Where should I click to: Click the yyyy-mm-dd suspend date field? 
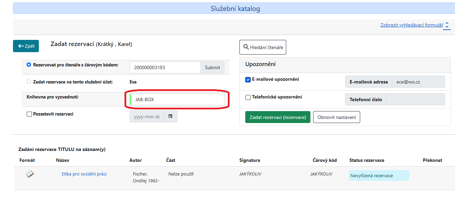[x=147, y=117]
